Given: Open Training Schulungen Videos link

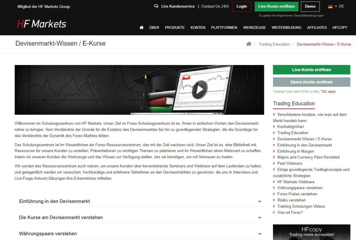Looking at the screenshot, I should 301,206.
